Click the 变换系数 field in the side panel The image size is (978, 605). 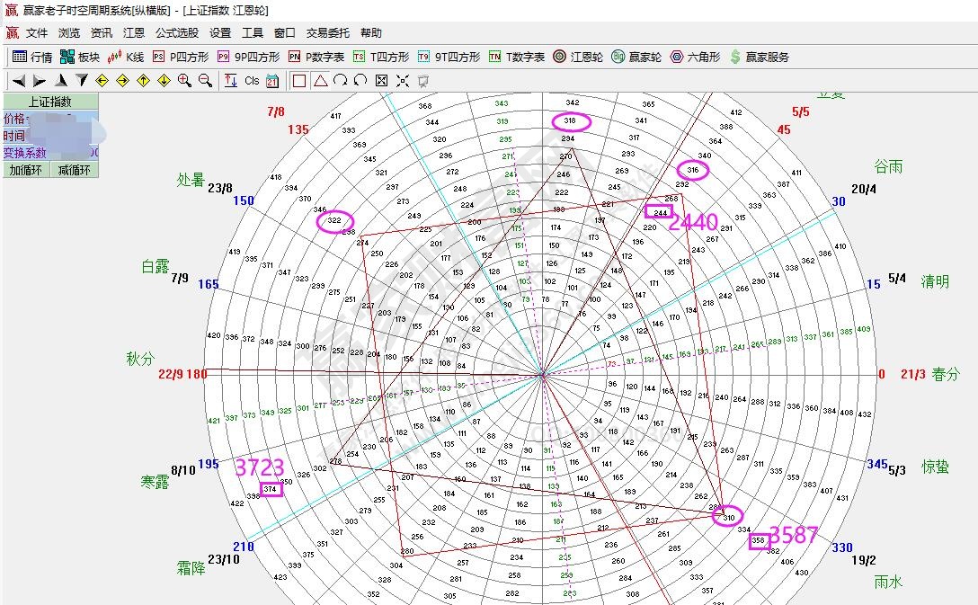(x=25, y=154)
